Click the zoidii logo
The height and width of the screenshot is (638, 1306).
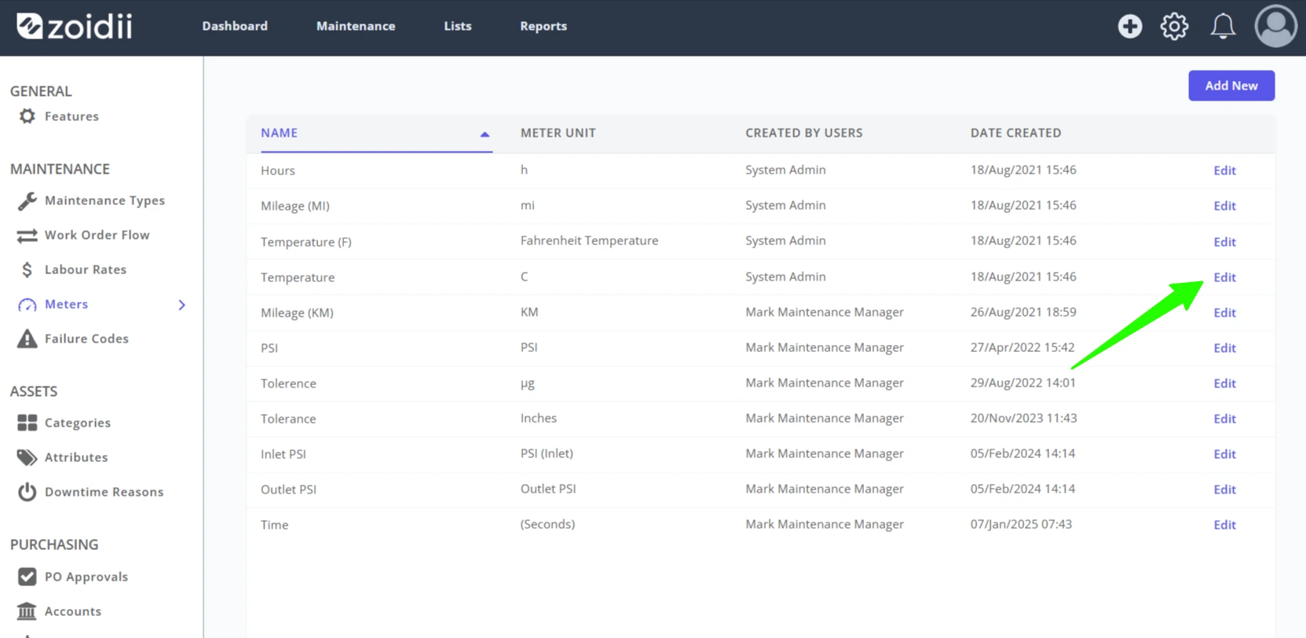pyautogui.click(x=75, y=26)
